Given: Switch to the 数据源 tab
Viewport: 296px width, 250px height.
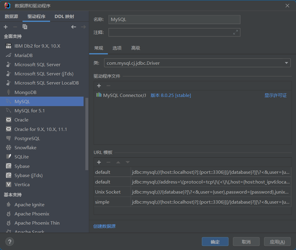Looking at the screenshot, I should [x=11, y=17].
